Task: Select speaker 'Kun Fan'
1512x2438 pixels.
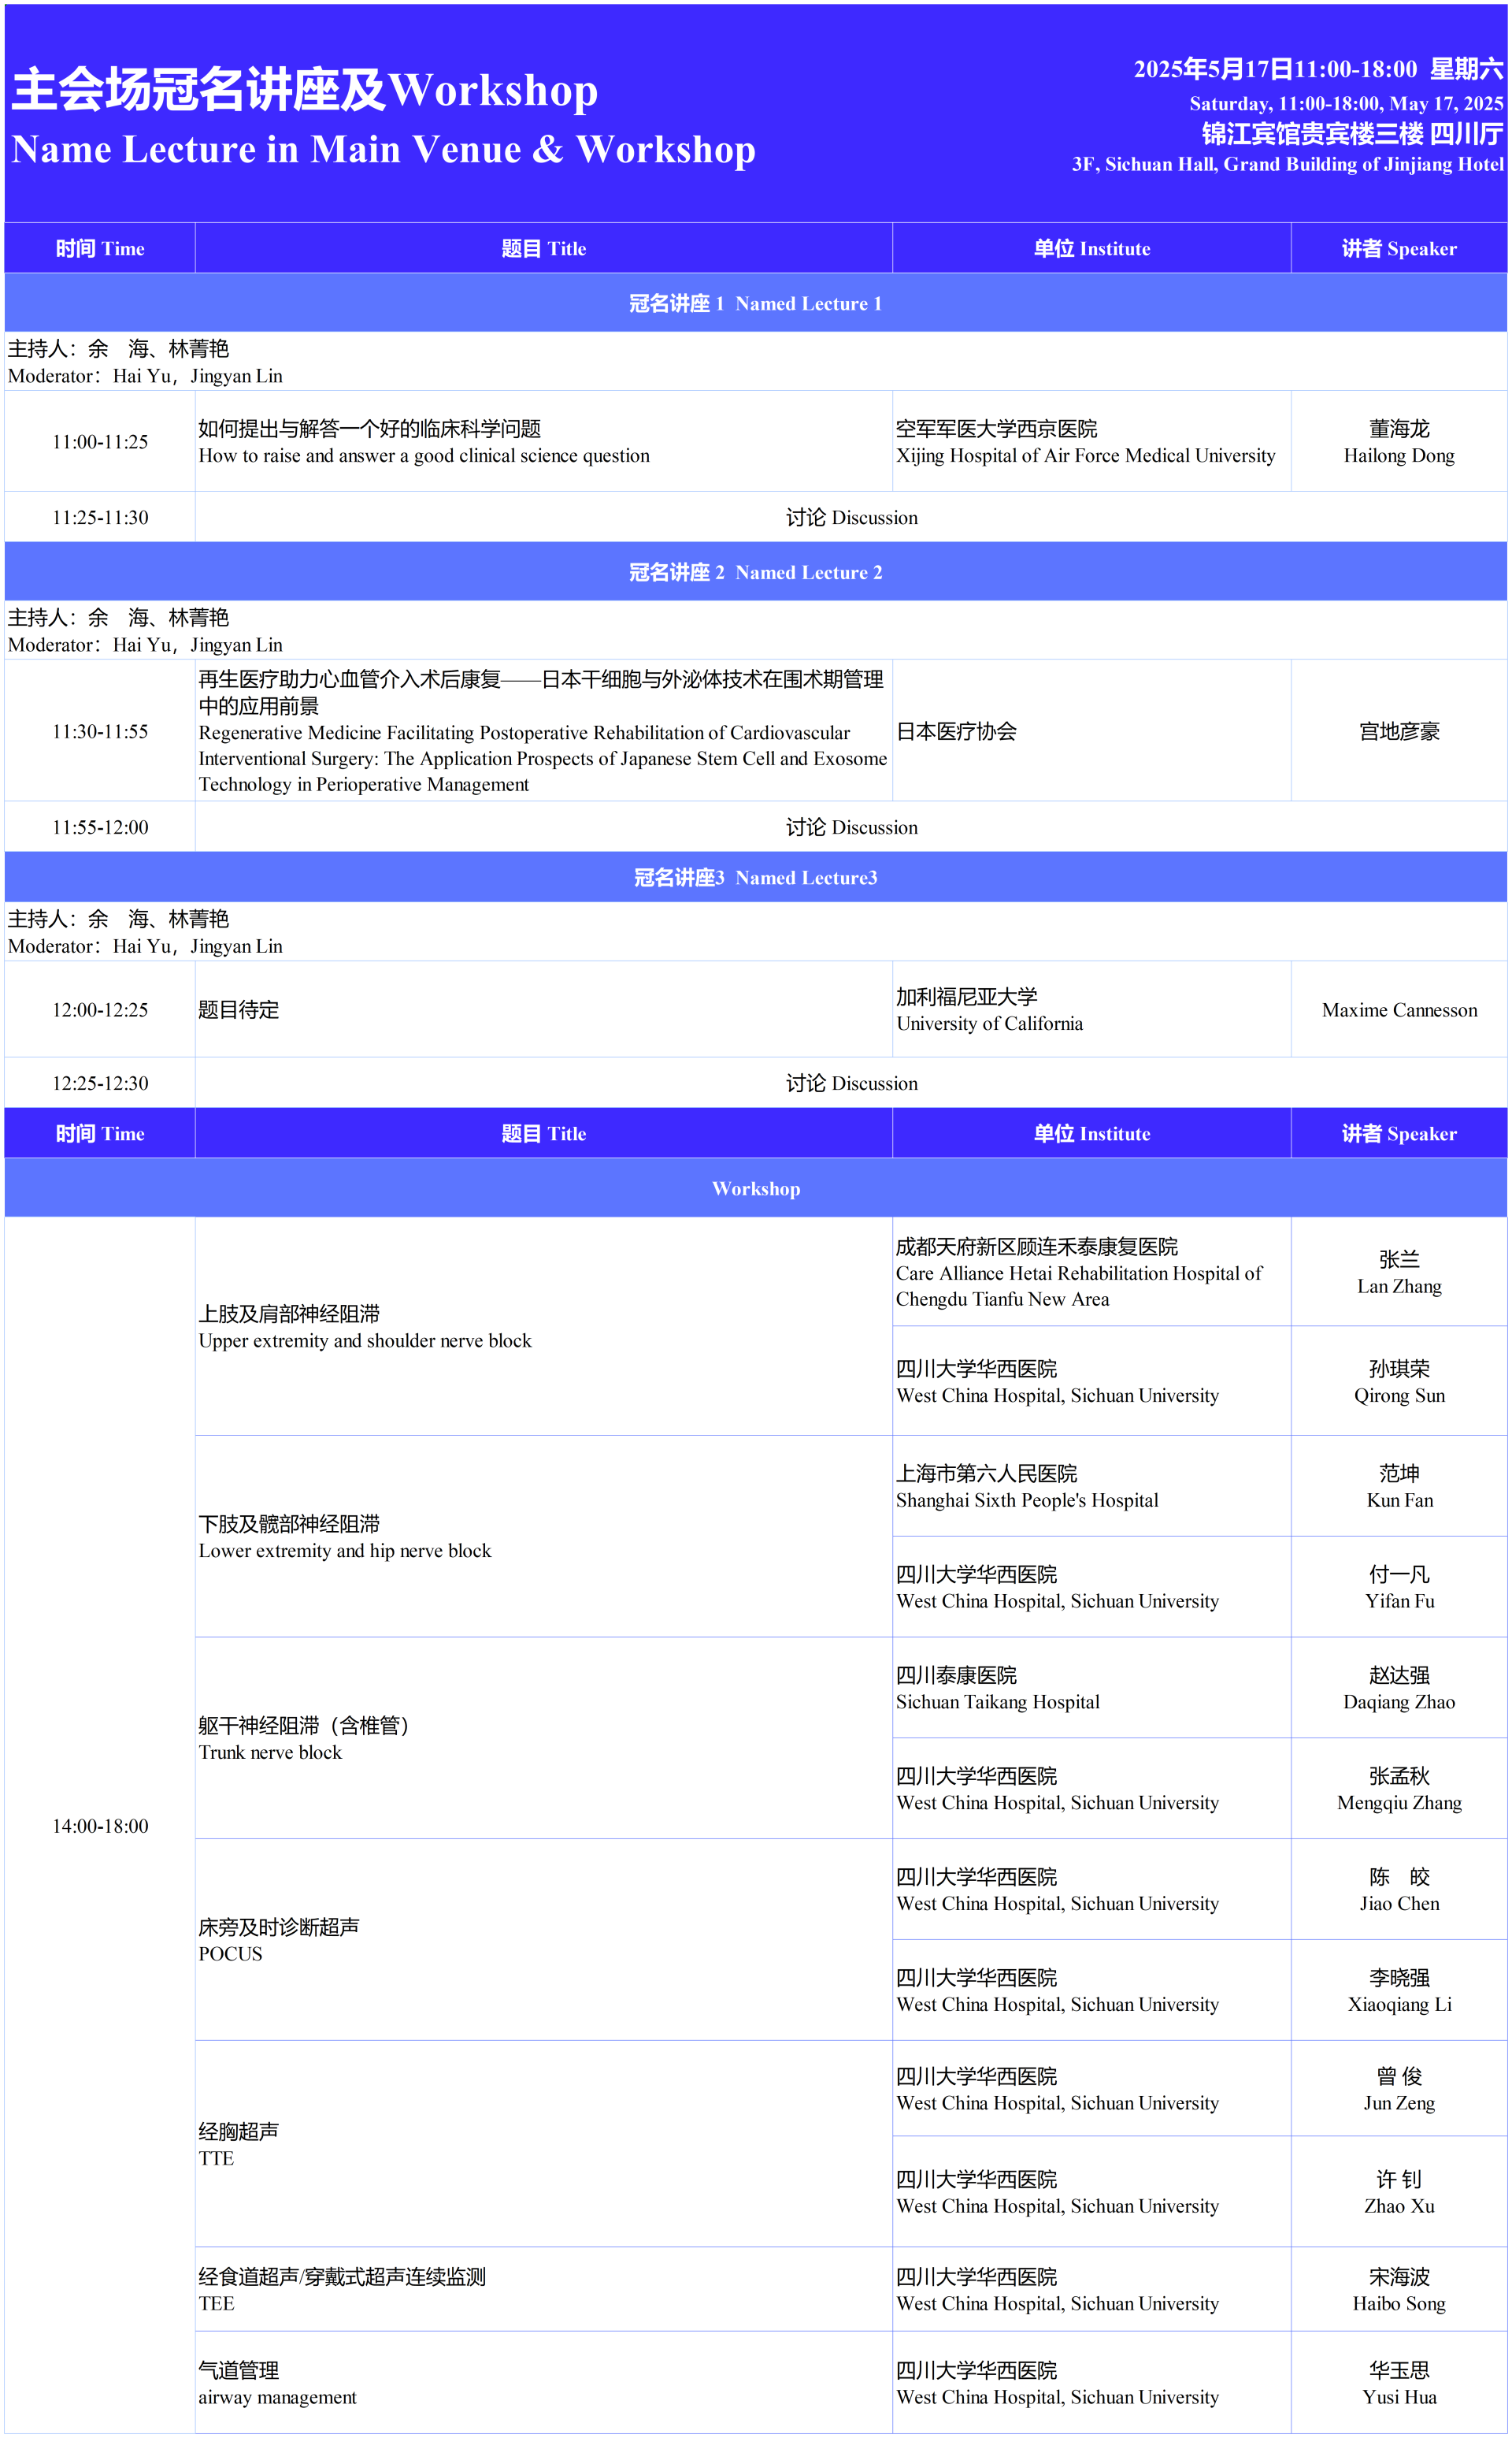Action: [x=1399, y=1500]
